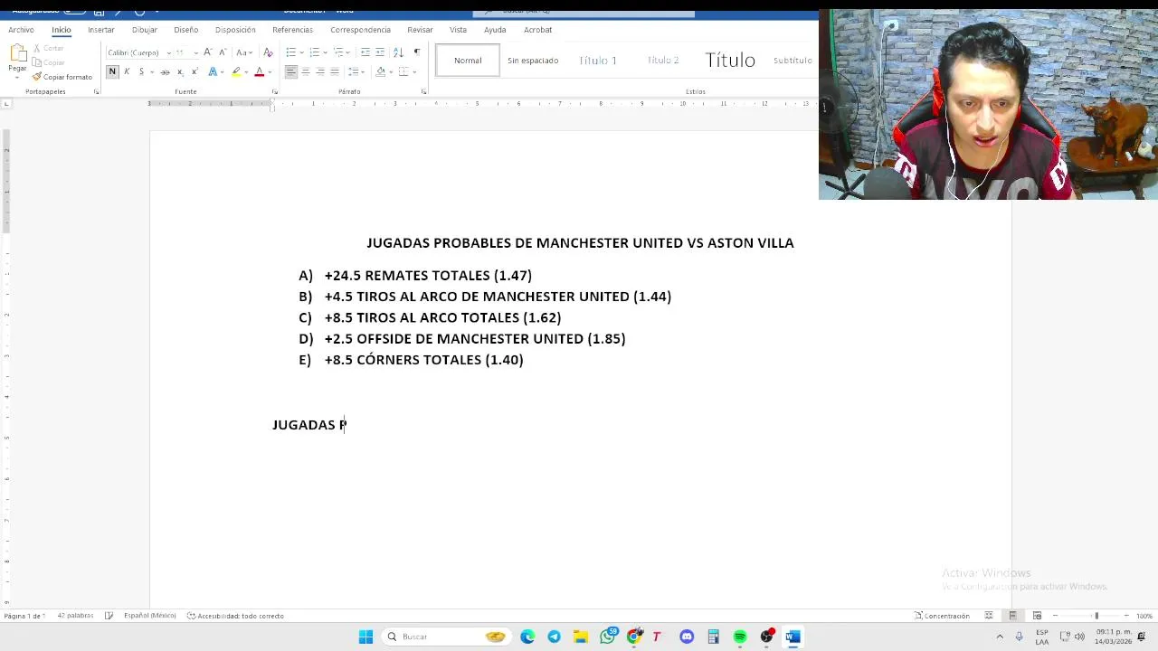
Task: Decrease paragraph indent
Action: pos(365,52)
